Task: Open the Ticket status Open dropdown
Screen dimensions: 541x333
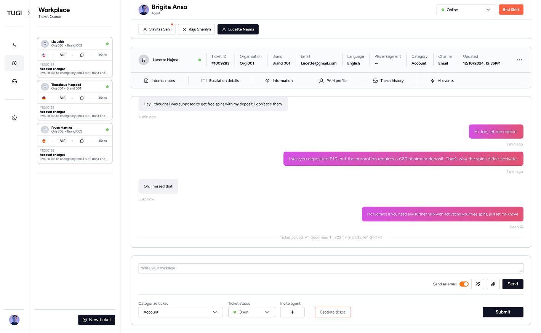Action: tap(251, 312)
